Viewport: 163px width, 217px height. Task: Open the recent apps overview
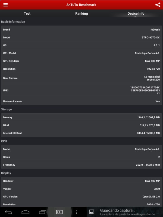coord(43,212)
